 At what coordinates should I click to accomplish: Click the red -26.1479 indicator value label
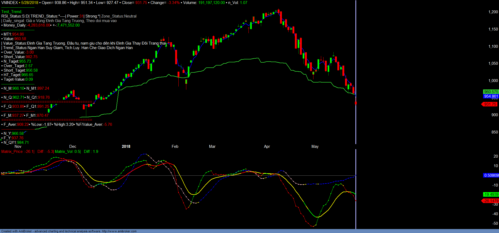[x=491, y=201]
